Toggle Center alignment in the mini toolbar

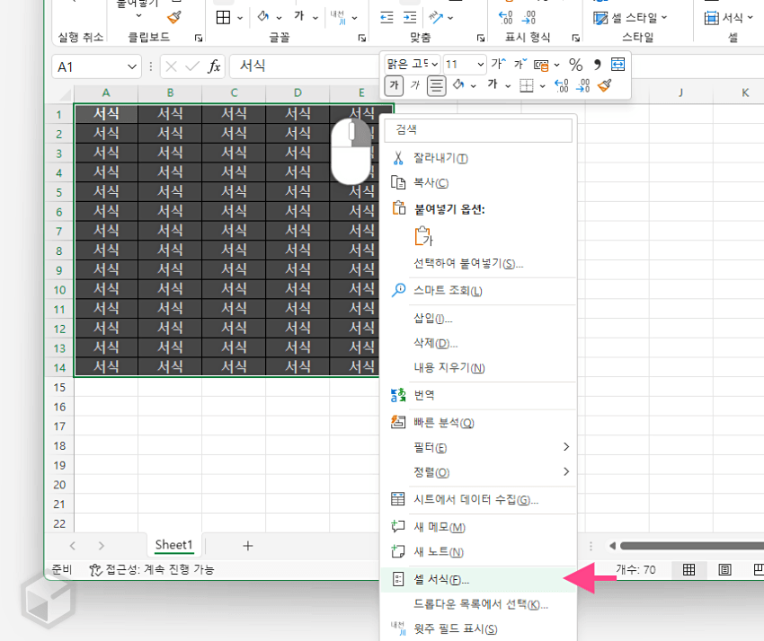click(x=437, y=86)
